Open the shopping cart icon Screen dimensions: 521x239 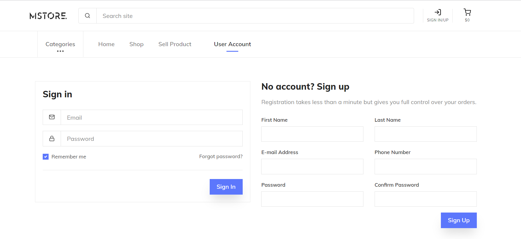pos(467,12)
